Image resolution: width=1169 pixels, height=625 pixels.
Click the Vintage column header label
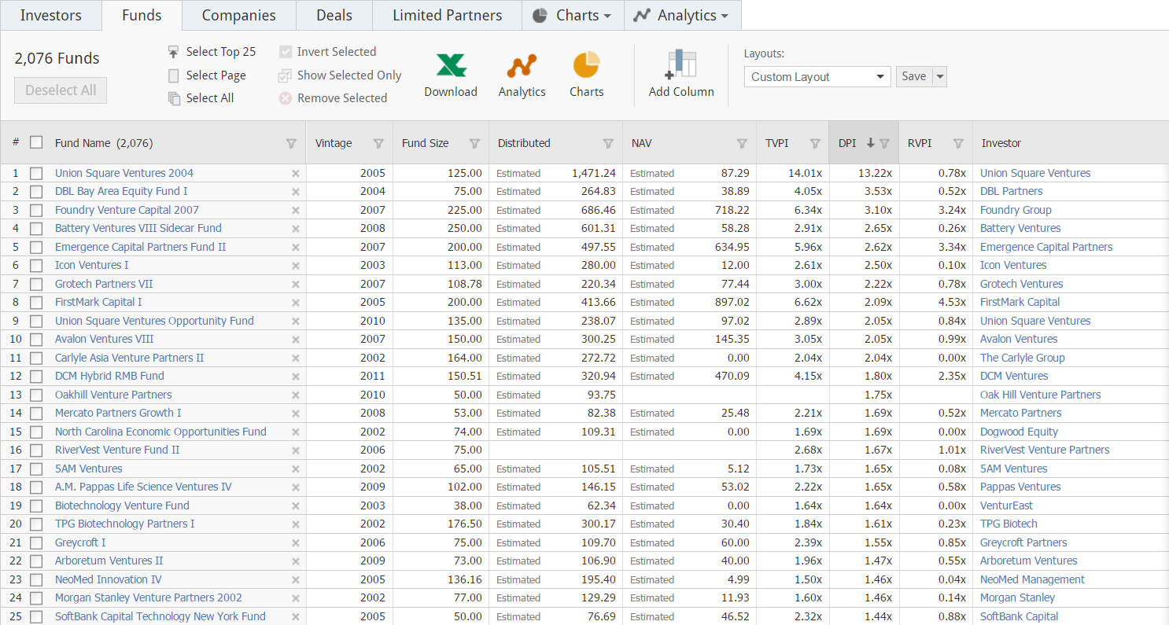click(x=334, y=143)
